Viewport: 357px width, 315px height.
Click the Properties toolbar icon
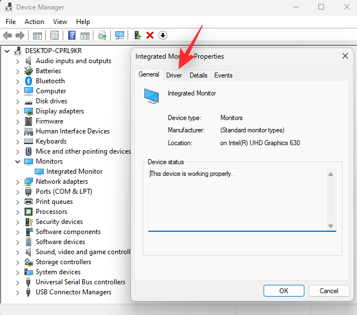pyautogui.click(x=54, y=35)
